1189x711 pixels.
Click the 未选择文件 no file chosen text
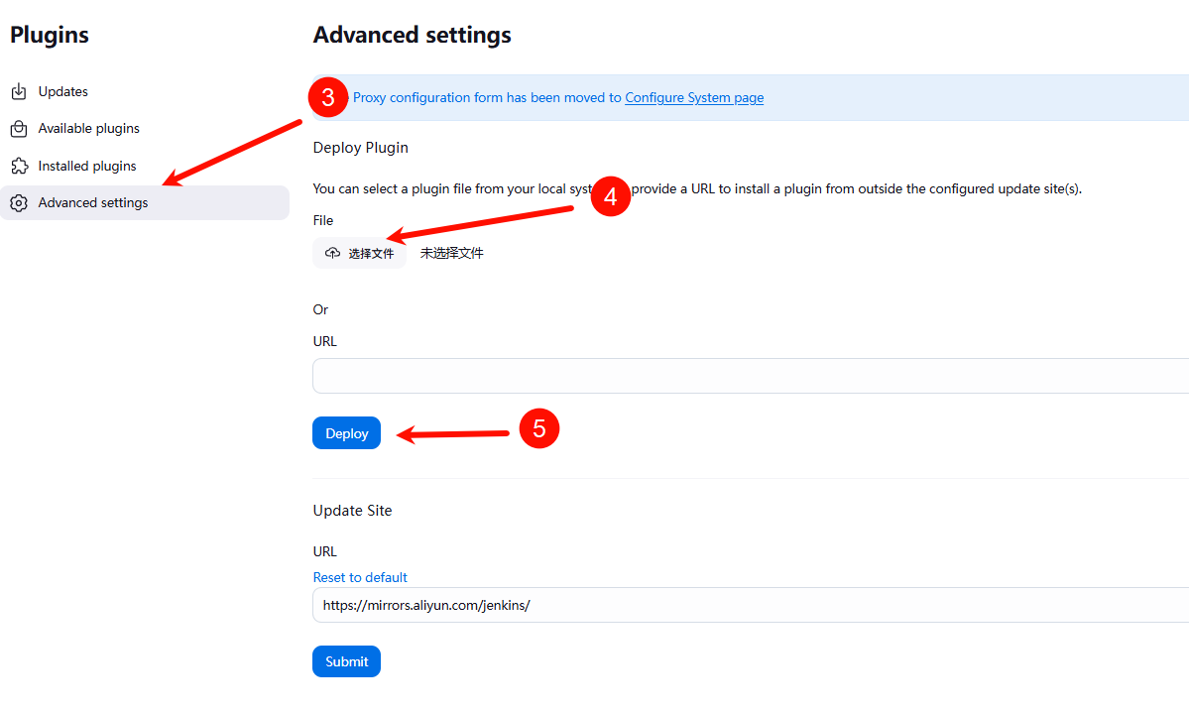tap(452, 253)
